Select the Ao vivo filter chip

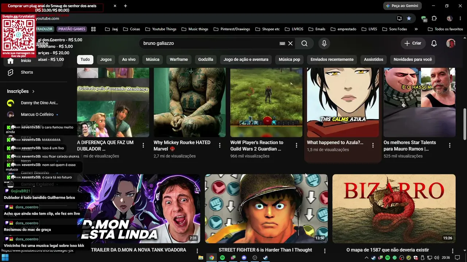tap(129, 59)
